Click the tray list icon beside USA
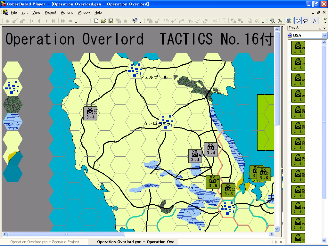This screenshot has height=246, width=328. click(290, 35)
